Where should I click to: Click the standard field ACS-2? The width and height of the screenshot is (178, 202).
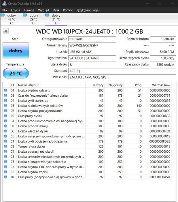[122, 71]
